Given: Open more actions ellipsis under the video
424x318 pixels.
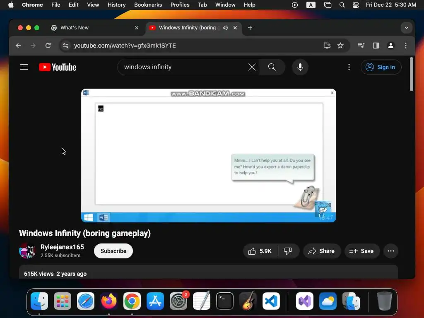Looking at the screenshot, I should click(391, 251).
